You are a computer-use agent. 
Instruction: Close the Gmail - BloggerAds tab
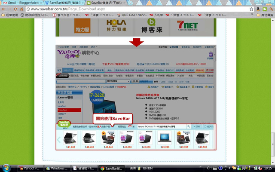41,3
